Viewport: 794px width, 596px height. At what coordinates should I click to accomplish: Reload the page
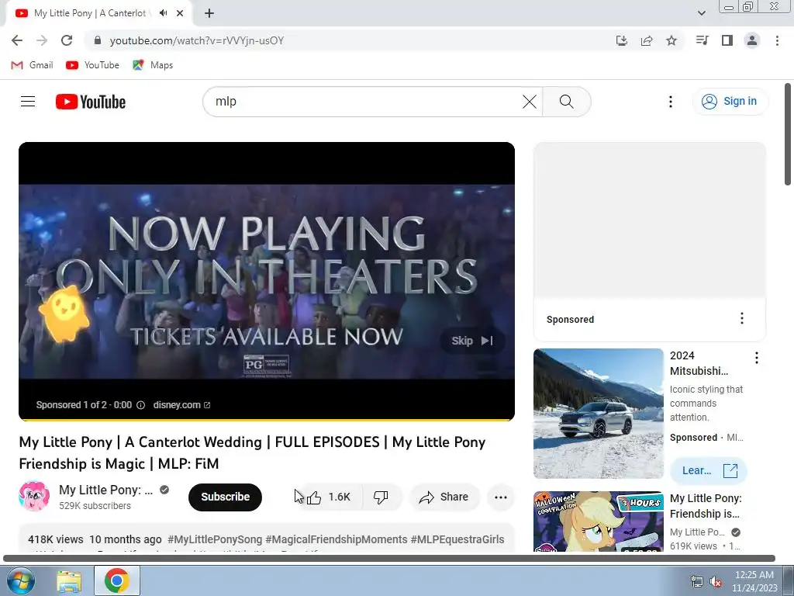click(x=67, y=40)
